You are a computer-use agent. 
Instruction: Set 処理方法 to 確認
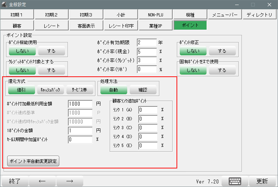coord(143,90)
